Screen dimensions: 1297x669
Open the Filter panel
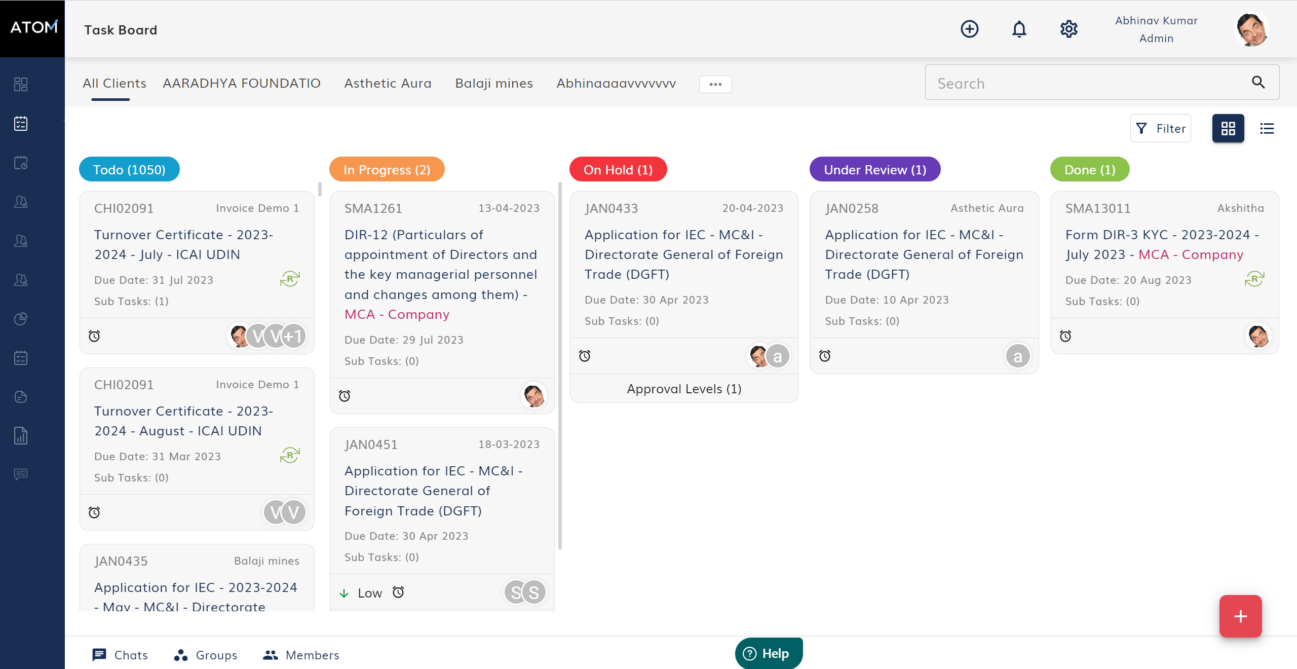click(x=1161, y=128)
